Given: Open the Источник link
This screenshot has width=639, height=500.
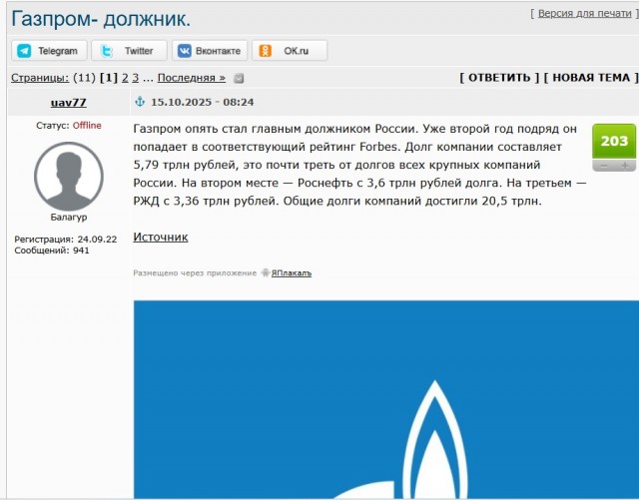Looking at the screenshot, I should (161, 238).
